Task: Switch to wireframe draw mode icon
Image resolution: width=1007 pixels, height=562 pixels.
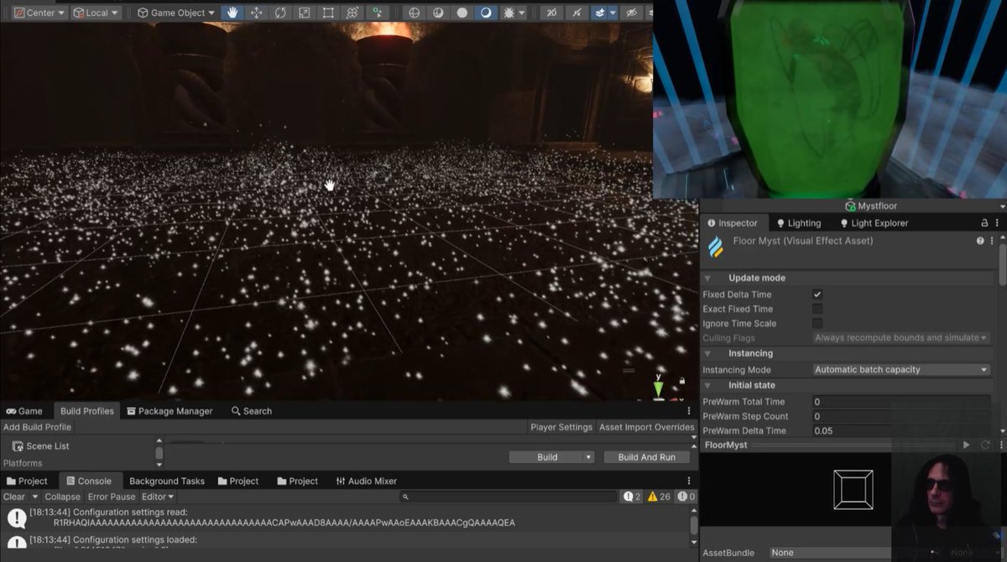Action: (x=414, y=13)
